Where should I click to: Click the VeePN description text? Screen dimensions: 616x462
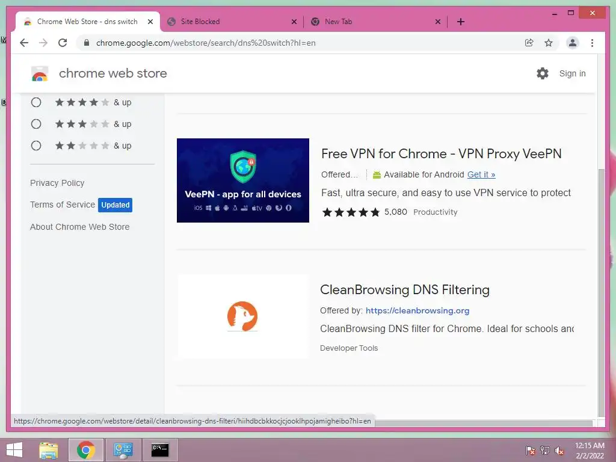pyautogui.click(x=446, y=193)
